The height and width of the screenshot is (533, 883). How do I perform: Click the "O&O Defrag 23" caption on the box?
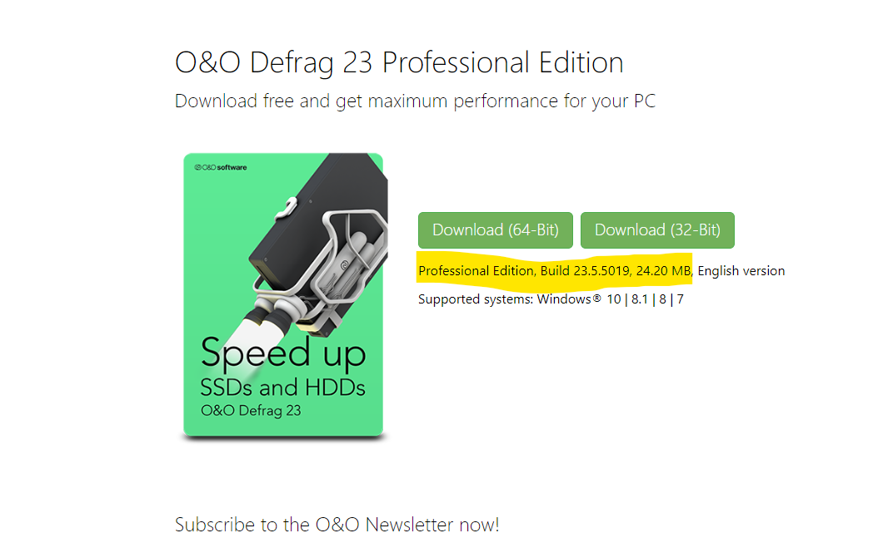click(x=251, y=410)
